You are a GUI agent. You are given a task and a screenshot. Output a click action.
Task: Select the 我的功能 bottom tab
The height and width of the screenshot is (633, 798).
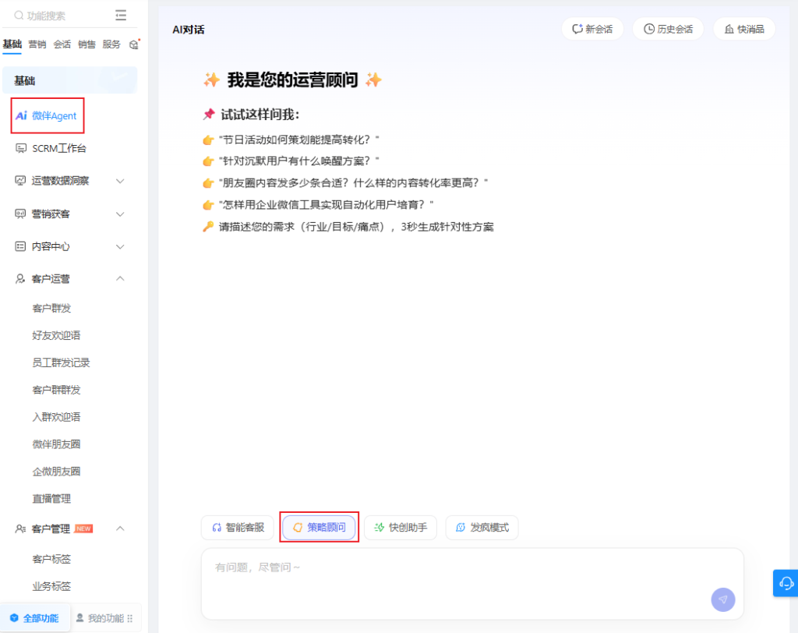(x=105, y=617)
